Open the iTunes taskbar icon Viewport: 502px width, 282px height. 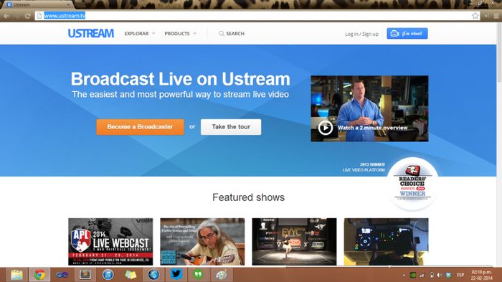(108, 275)
